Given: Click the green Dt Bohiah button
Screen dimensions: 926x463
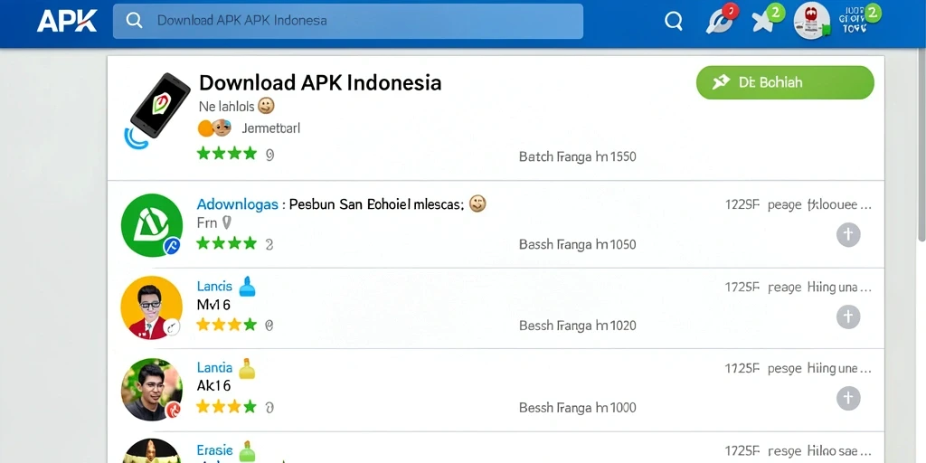Looking at the screenshot, I should (785, 82).
